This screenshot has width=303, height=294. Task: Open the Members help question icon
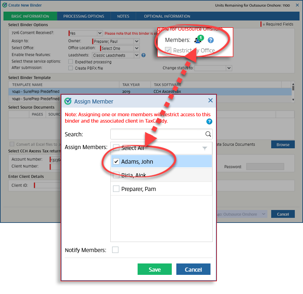pos(211,40)
